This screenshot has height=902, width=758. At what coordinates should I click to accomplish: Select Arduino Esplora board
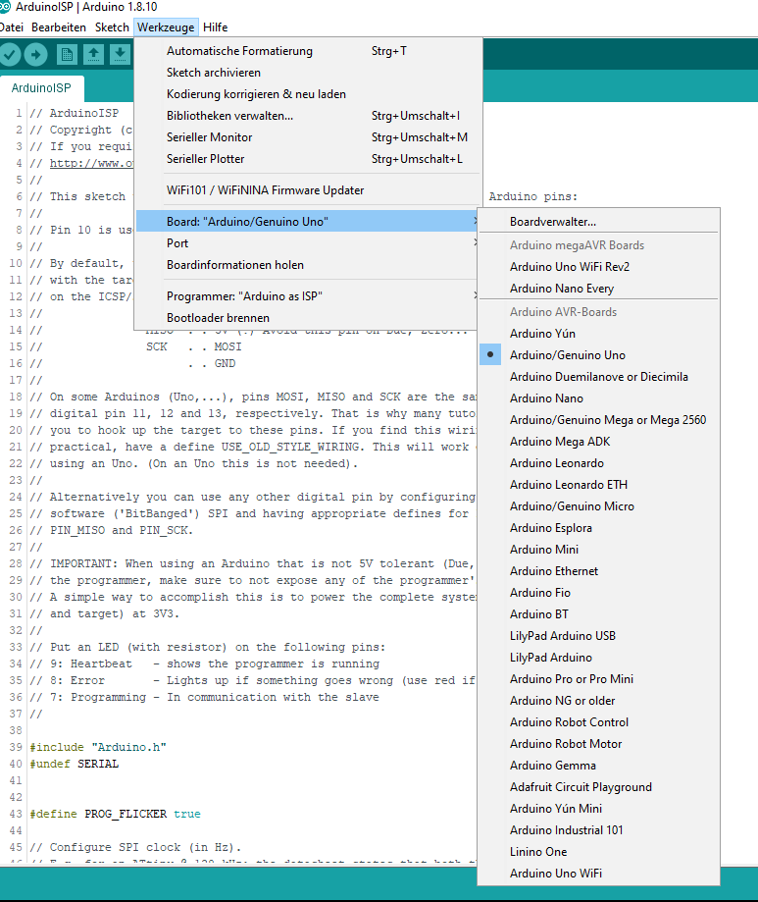[599, 527]
